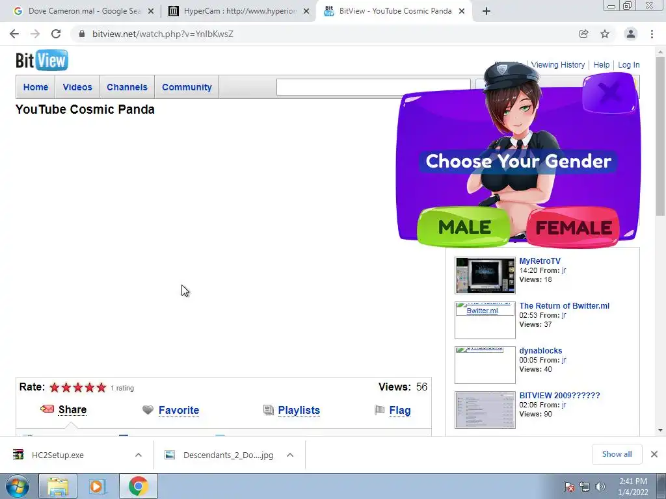
Task: Click the uploader jr link under MyRetroTV
Action: pyautogui.click(x=564, y=270)
